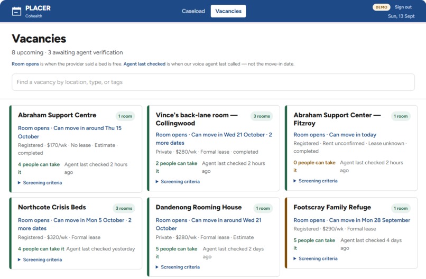The width and height of the screenshot is (426, 279).
Task: Expand Screening criteria for Abraham Support Centre
Action: click(x=40, y=182)
